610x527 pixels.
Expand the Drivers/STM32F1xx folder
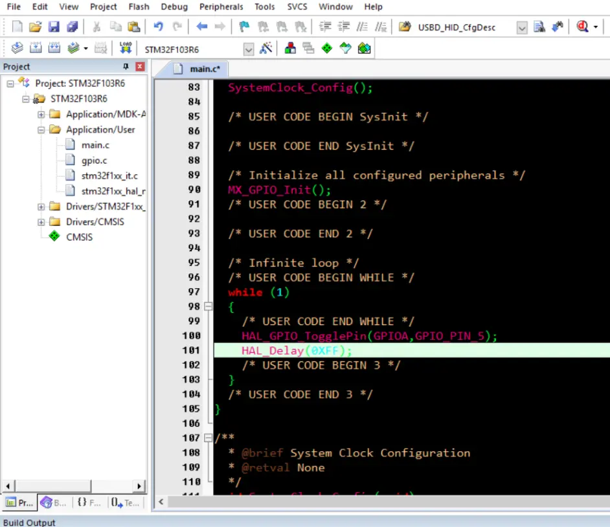click(x=41, y=207)
